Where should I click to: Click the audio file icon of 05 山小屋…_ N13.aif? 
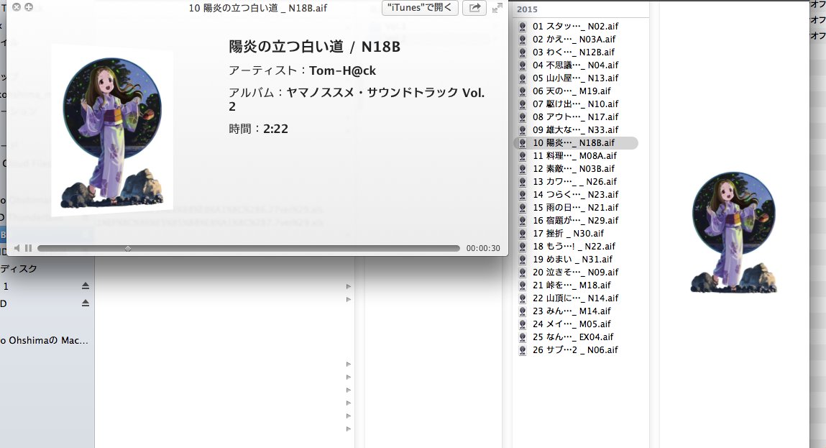(523, 78)
